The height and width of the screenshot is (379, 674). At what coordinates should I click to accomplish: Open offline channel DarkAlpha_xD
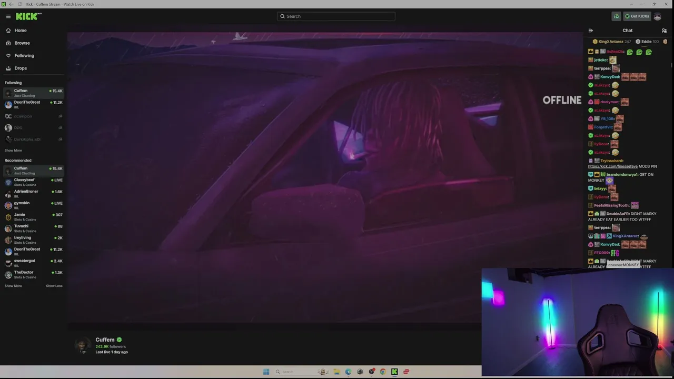33,139
